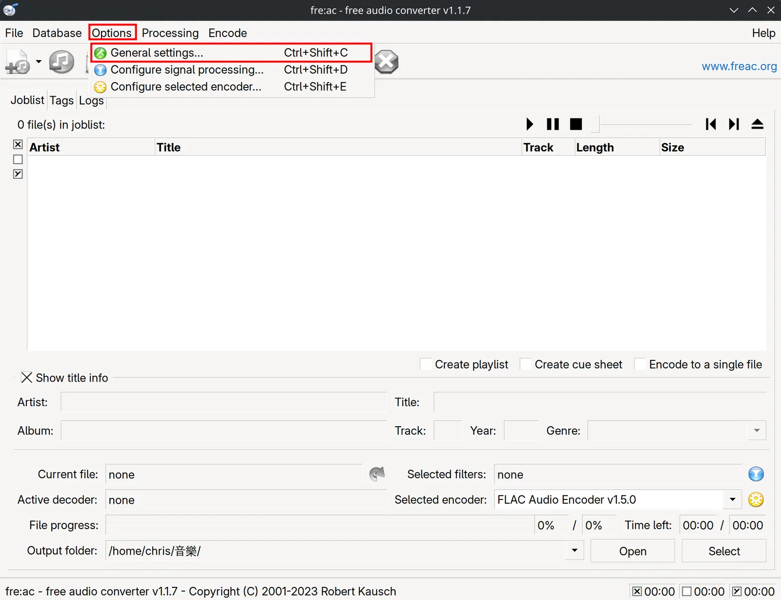Click the Artist input field
Image resolution: width=781 pixels, height=600 pixels.
pyautogui.click(x=224, y=402)
